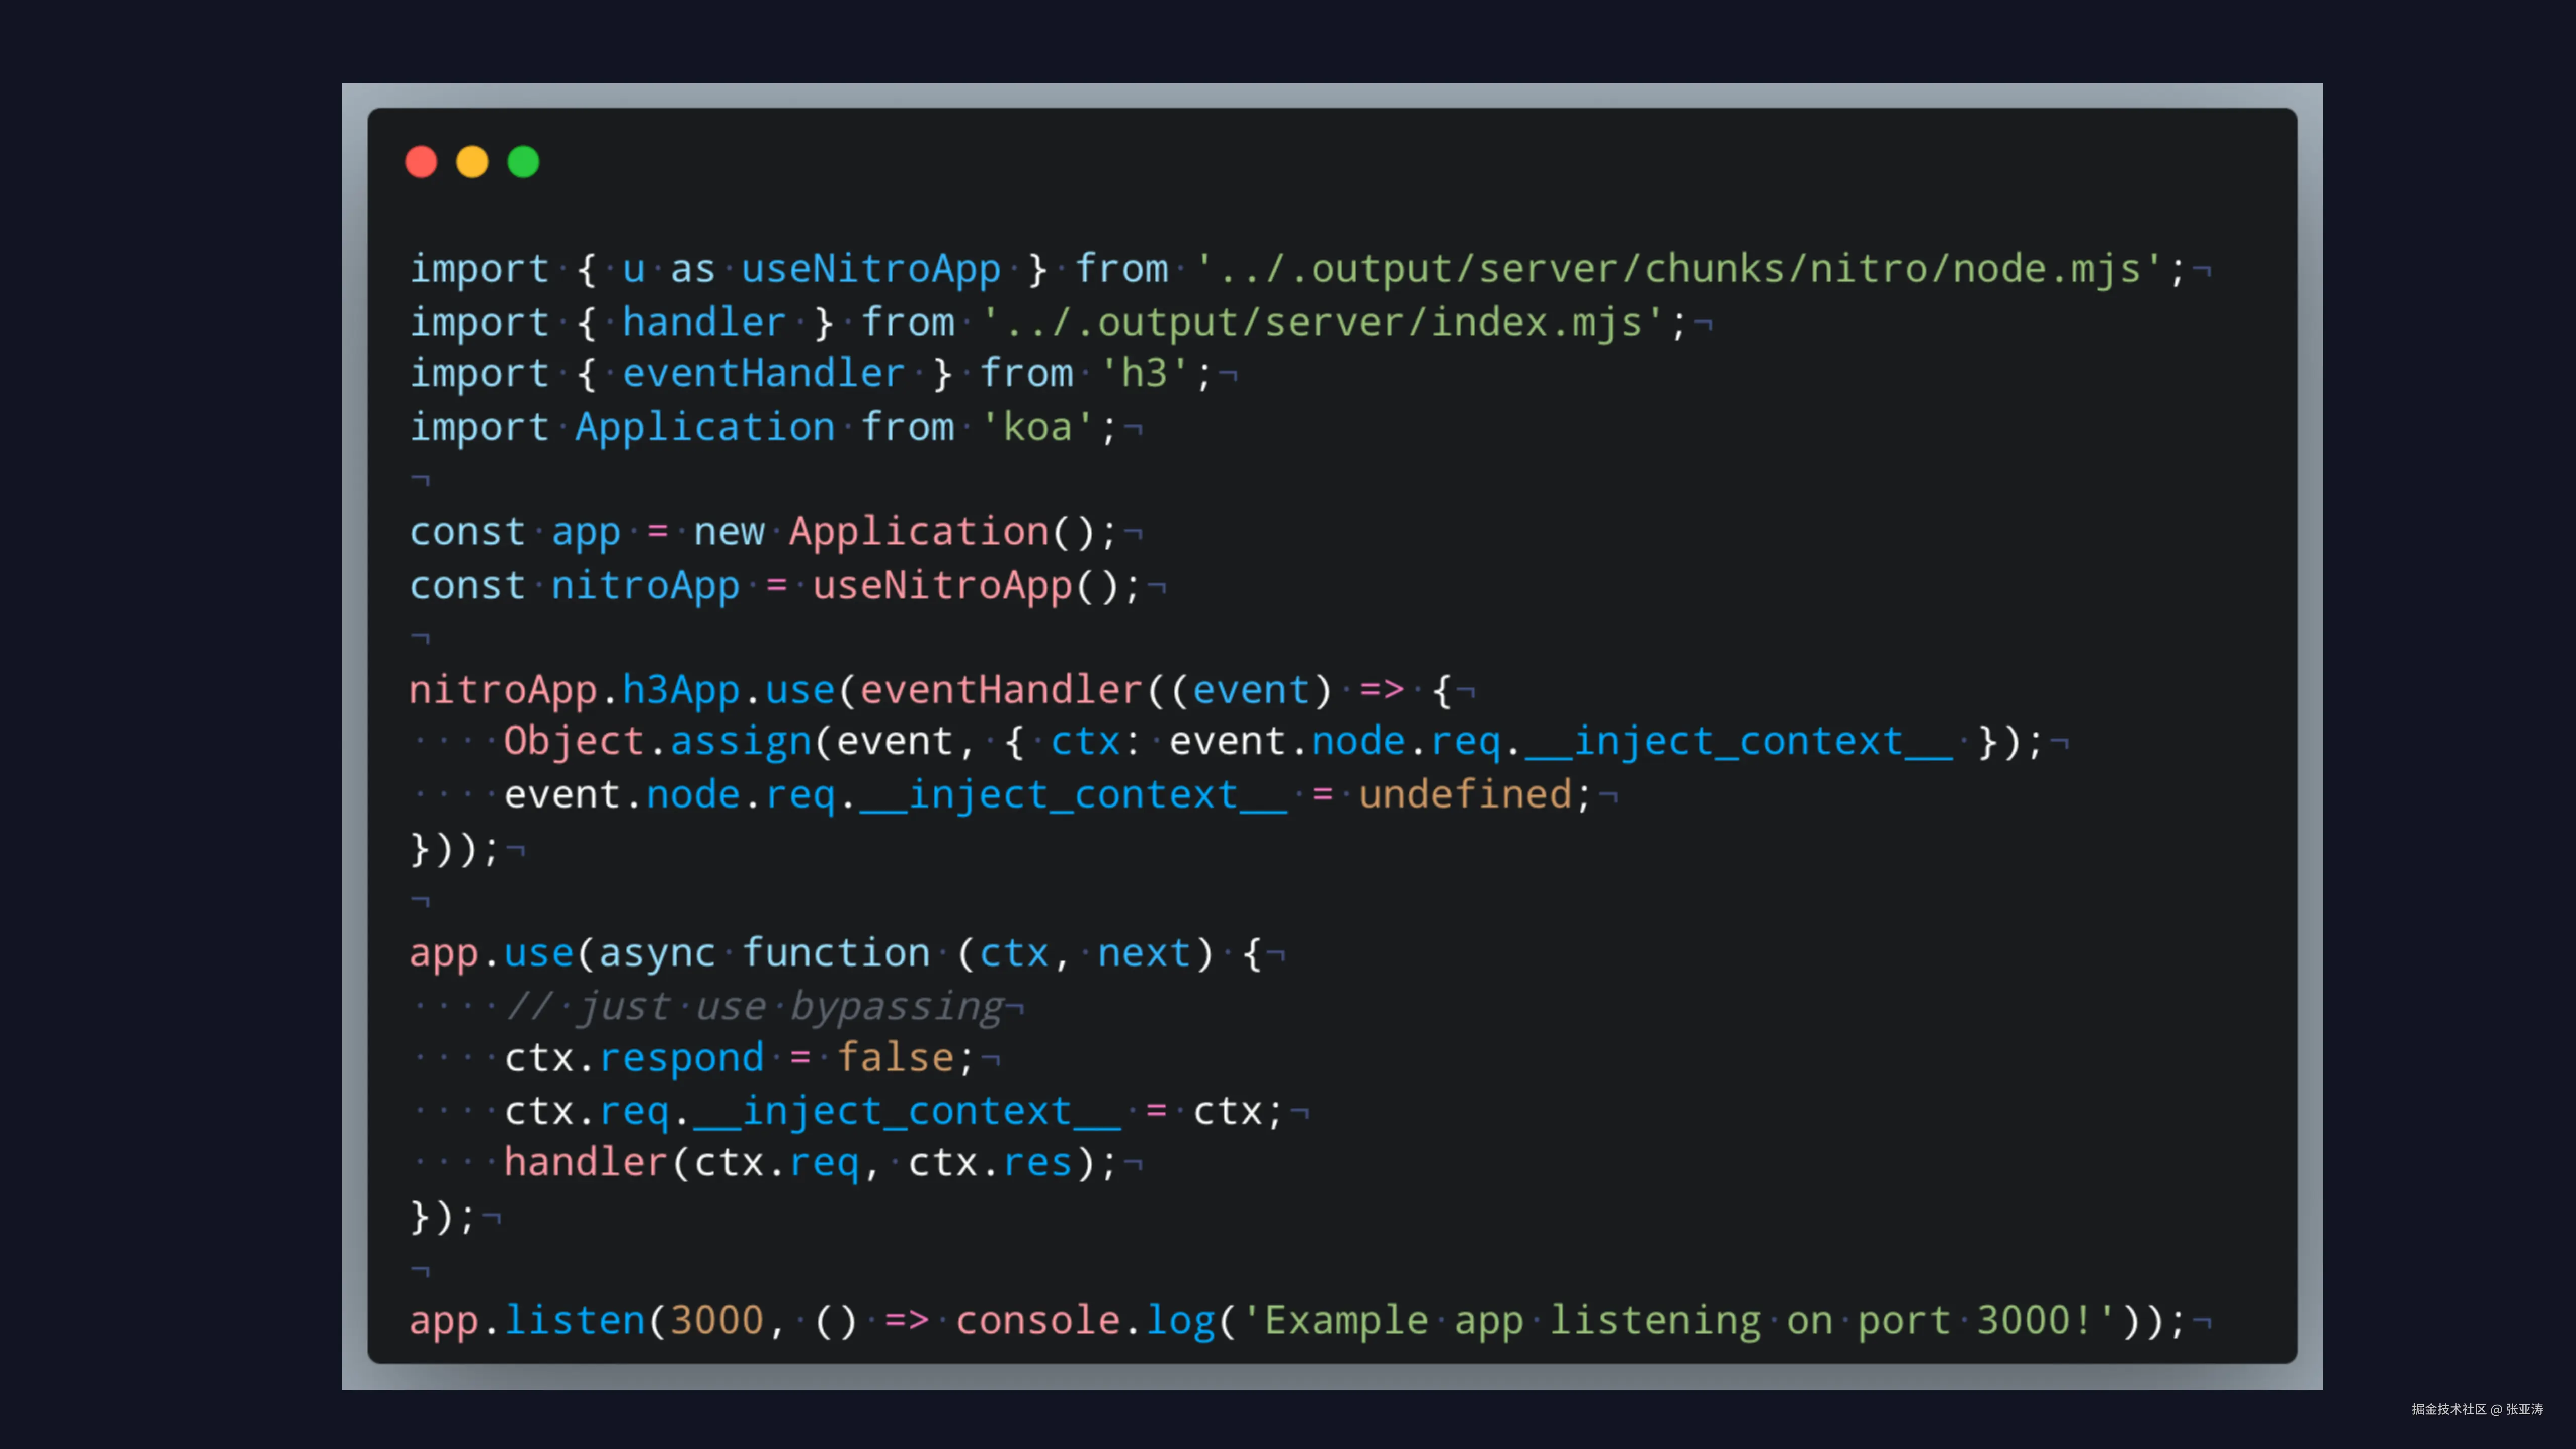Click the 'false' value after ctx.respond
Screen dimensions: 2576x1449
click(895, 1057)
